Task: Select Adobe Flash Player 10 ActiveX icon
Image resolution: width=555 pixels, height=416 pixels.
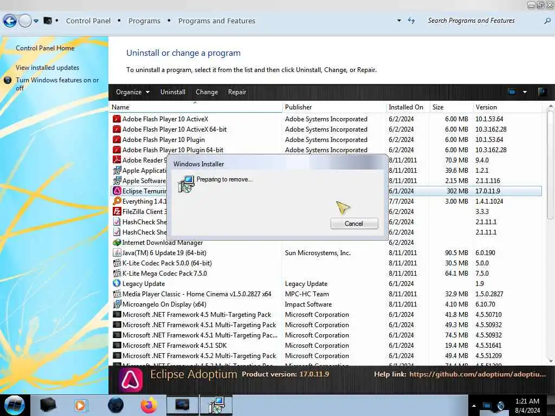Action: [117, 119]
